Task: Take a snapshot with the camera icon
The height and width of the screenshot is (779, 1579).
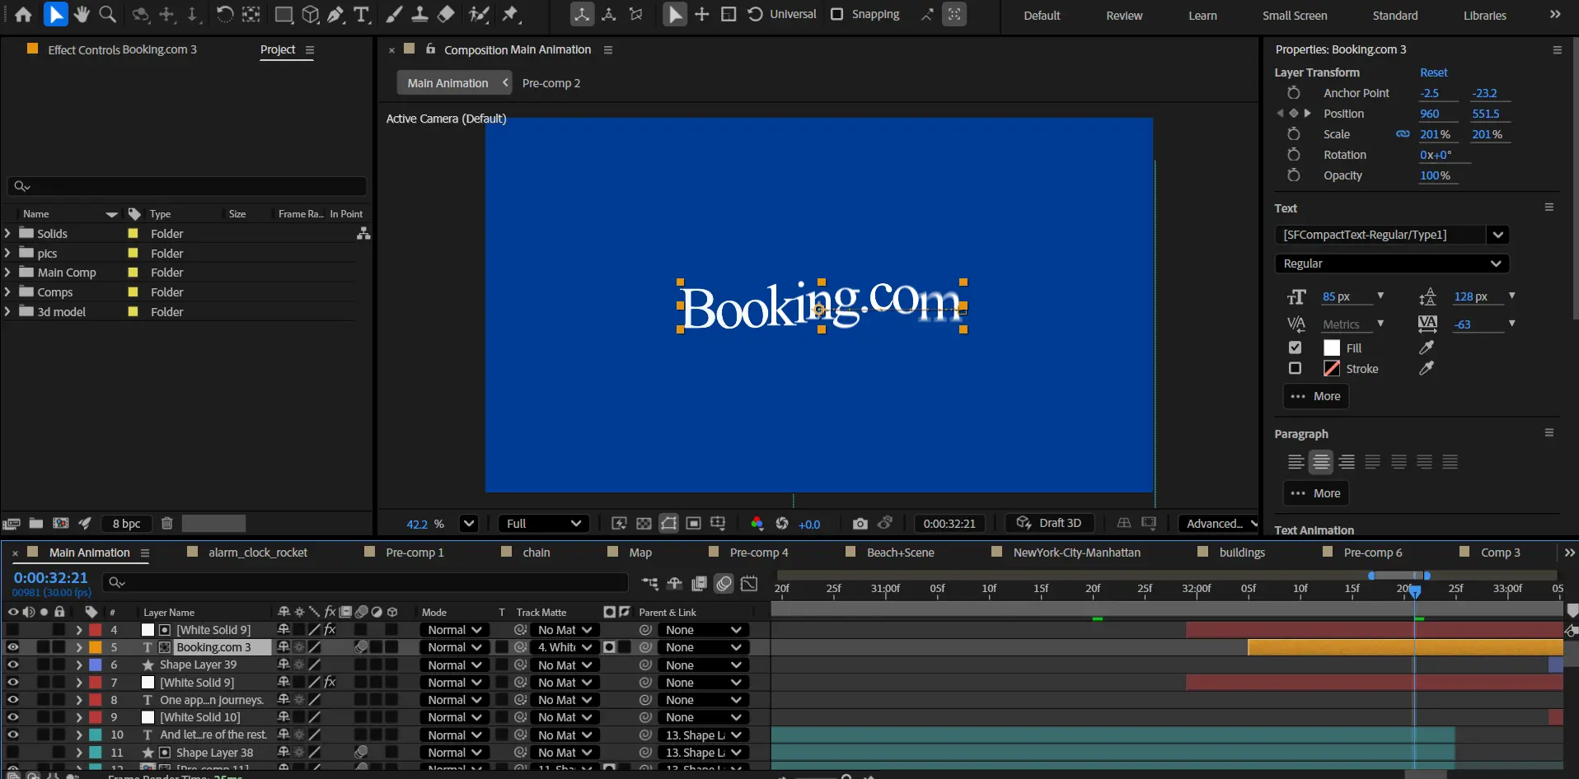Action: (x=860, y=524)
